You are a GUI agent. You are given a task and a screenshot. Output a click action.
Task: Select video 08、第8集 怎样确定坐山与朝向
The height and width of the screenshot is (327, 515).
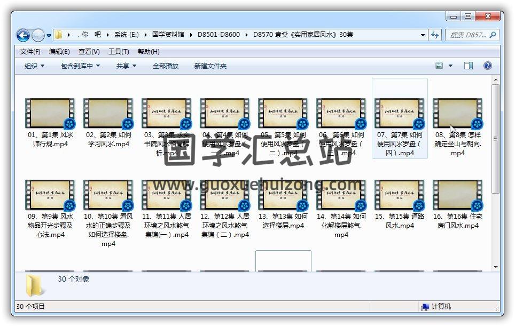[458, 126]
